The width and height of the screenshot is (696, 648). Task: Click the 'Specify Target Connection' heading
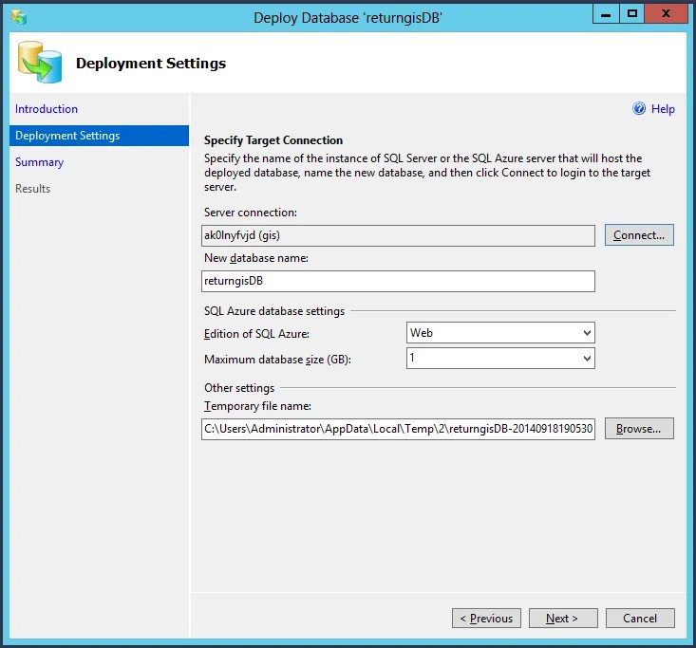coord(273,140)
